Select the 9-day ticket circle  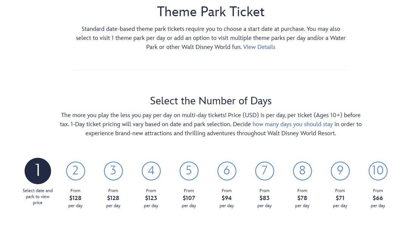point(340,171)
